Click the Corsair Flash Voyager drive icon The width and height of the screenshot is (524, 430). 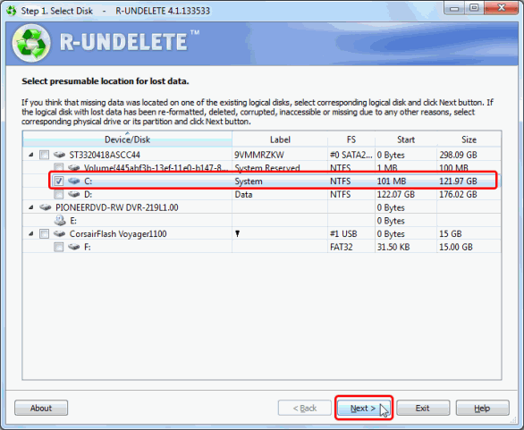click(60, 233)
